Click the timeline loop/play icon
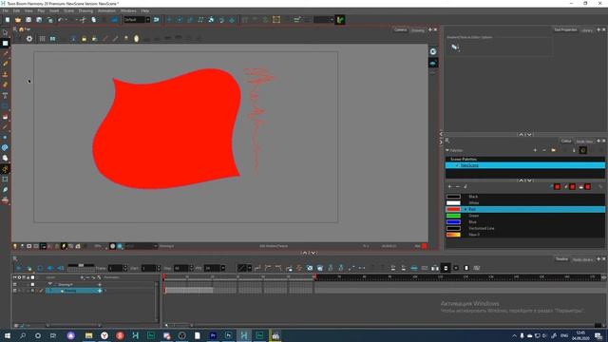608x342 pixels. (40, 268)
